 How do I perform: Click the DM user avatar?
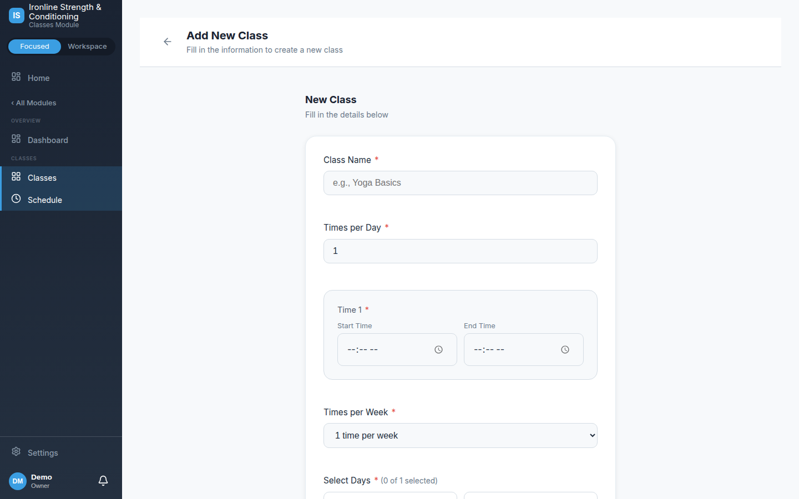pos(18,481)
